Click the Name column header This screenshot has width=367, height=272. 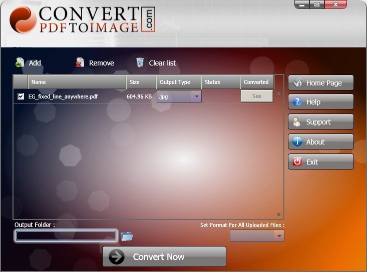click(x=77, y=82)
